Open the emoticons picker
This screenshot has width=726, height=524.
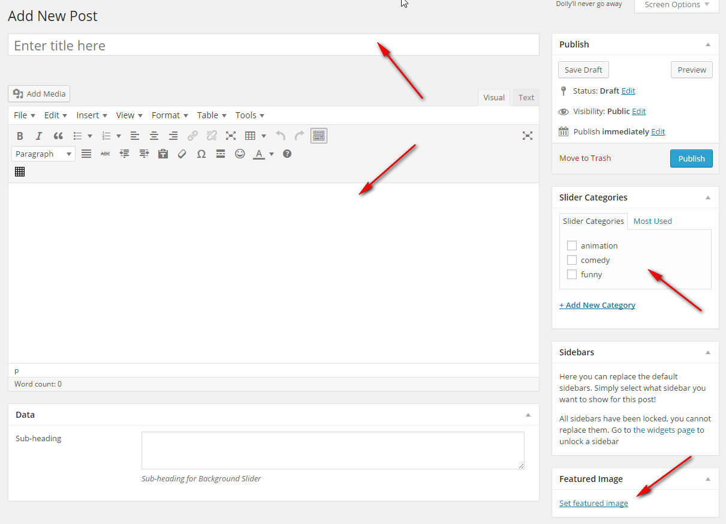tap(240, 154)
